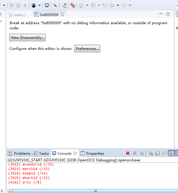The width and height of the screenshot is (178, 193).
Task: Clear the console output
Action: tap(151, 153)
